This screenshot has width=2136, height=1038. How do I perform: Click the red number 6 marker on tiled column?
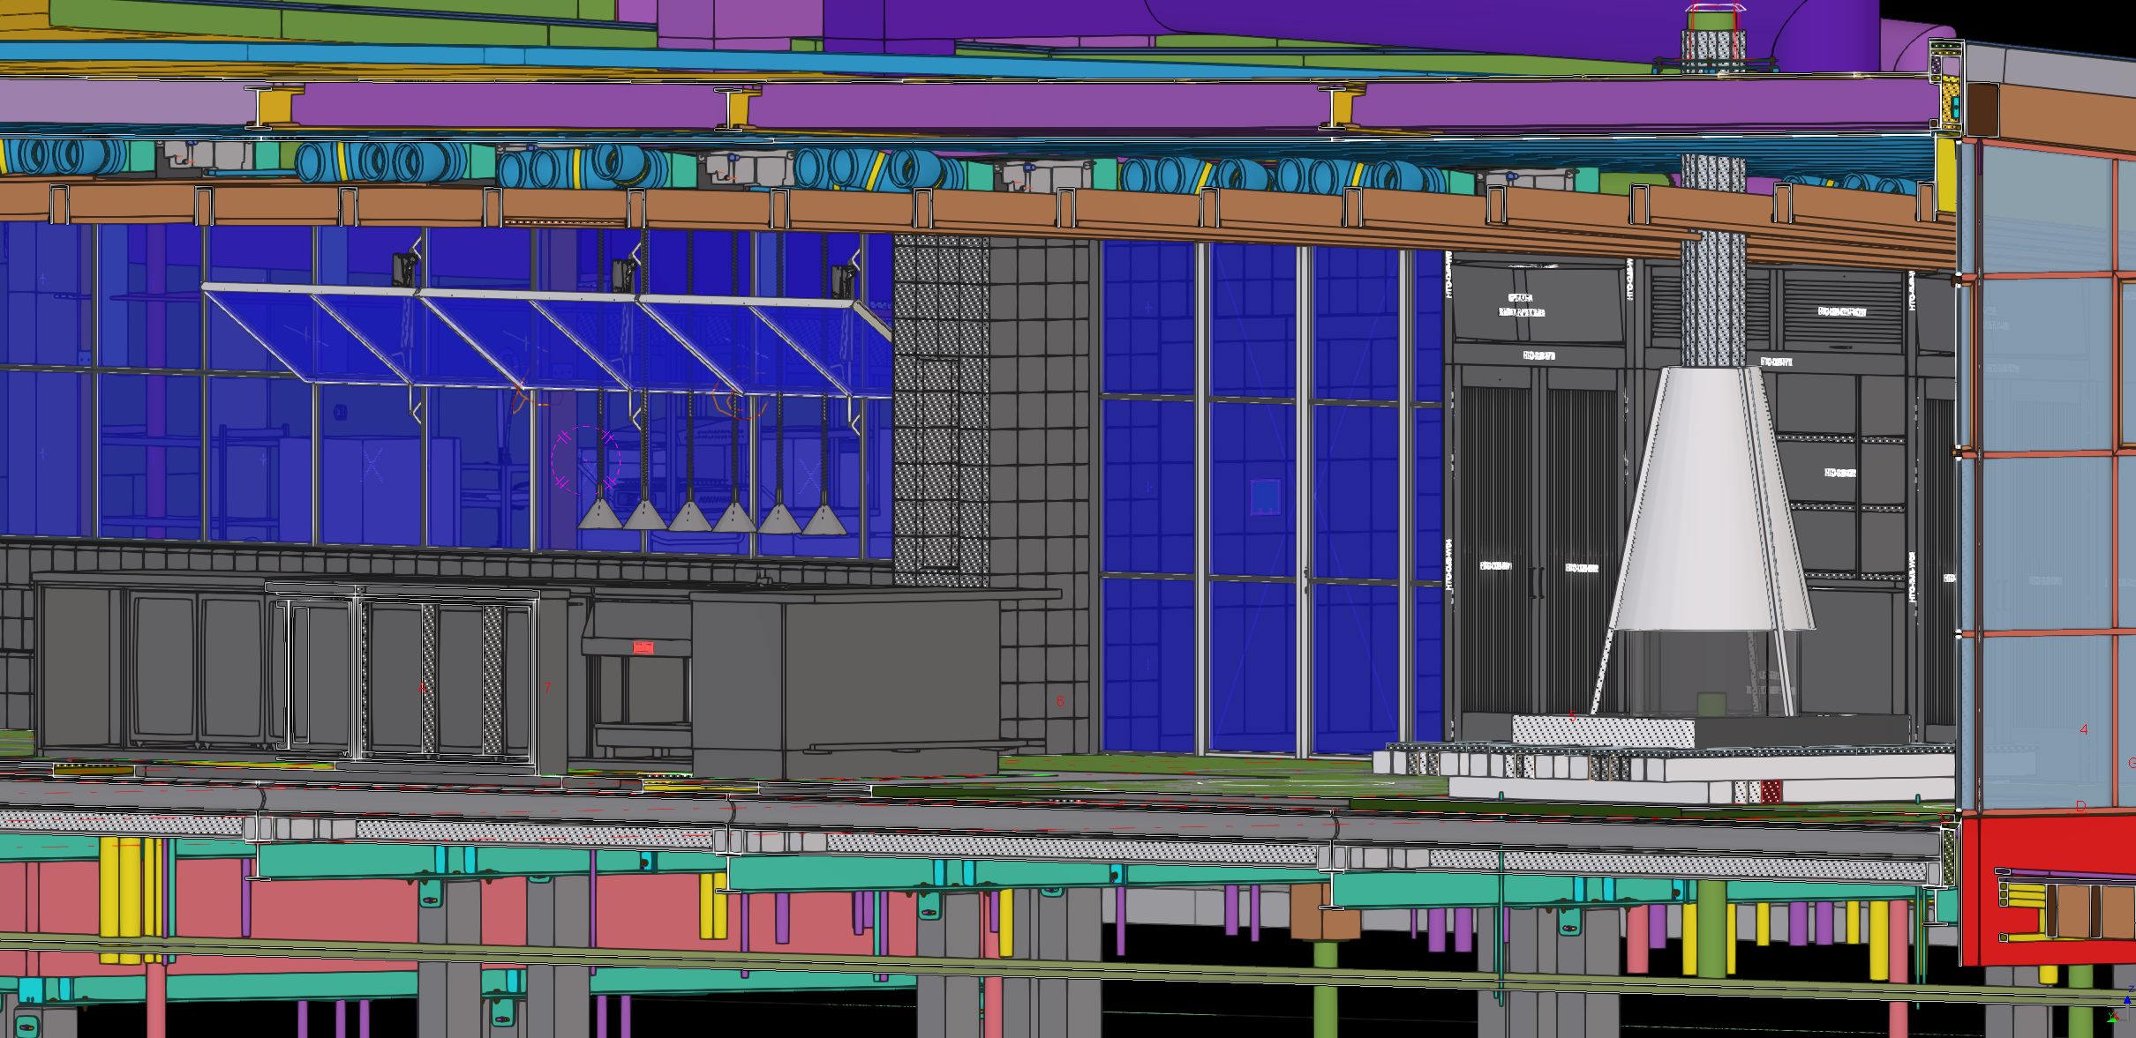(1059, 702)
